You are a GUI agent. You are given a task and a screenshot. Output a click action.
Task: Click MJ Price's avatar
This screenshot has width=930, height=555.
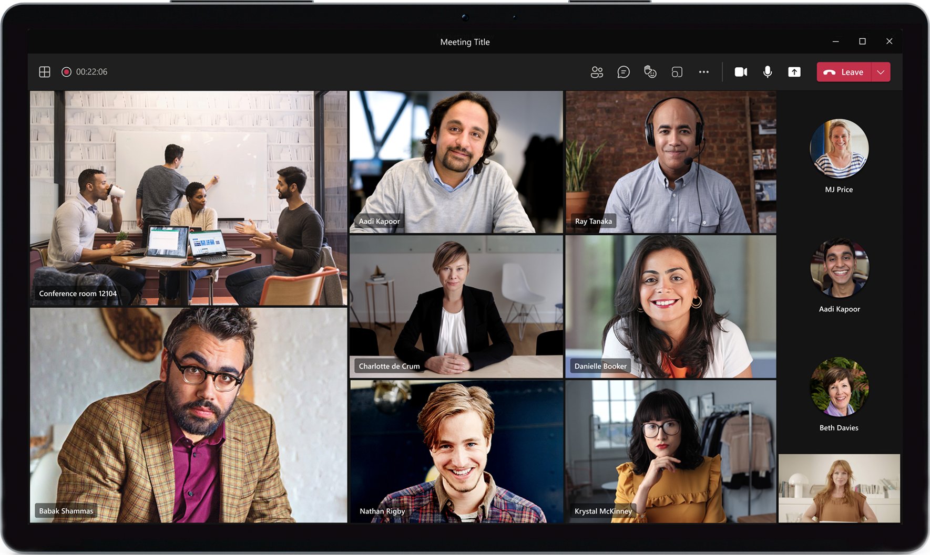(x=839, y=149)
